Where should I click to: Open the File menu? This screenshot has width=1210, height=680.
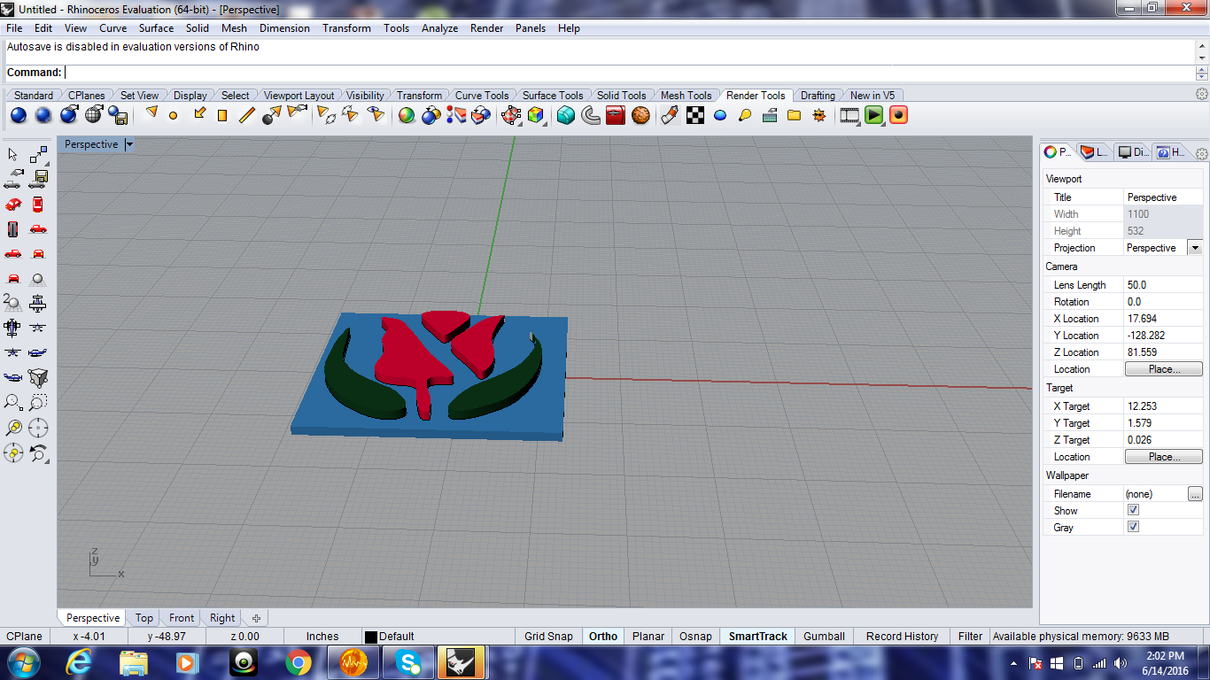[14, 28]
